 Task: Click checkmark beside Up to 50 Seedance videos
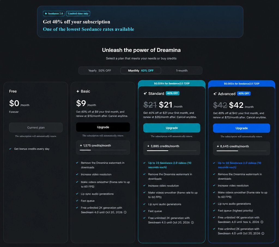214,163
